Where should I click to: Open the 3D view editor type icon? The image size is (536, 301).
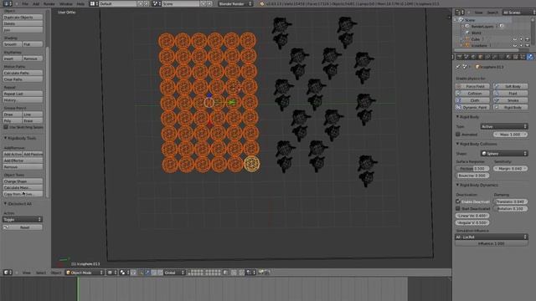click(8, 273)
